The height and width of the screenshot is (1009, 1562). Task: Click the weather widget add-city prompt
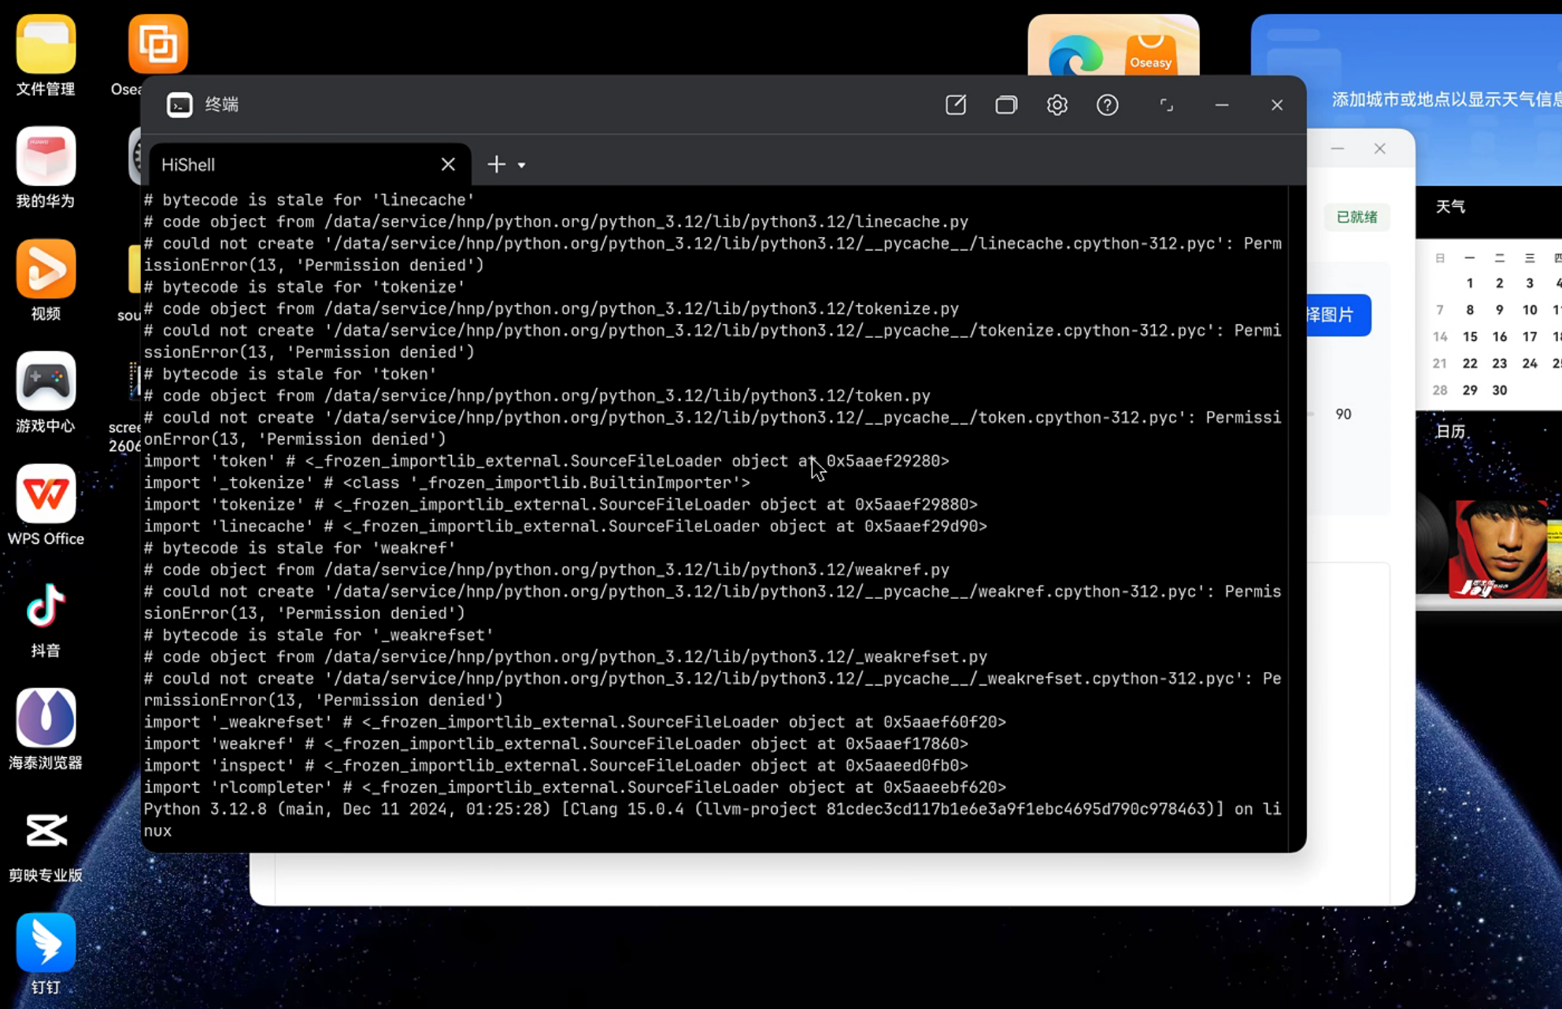(x=1446, y=99)
